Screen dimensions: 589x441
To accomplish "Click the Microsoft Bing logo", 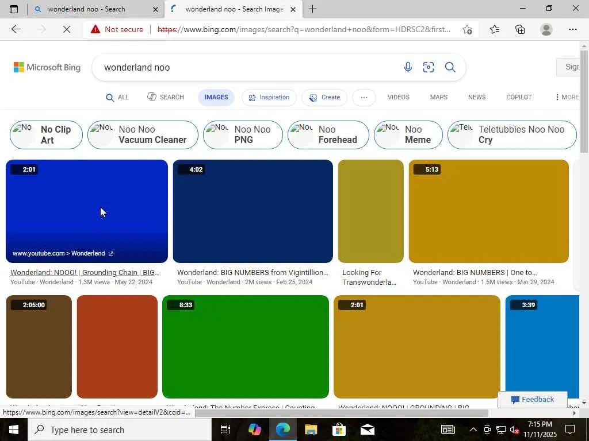I will pos(47,67).
